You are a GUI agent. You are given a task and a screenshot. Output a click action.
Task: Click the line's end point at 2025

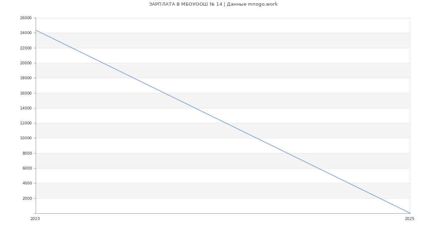[410, 213]
